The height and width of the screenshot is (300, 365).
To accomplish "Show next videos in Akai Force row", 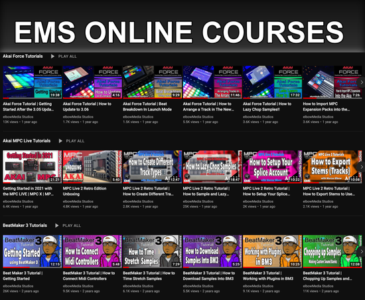I will [x=362, y=82].
